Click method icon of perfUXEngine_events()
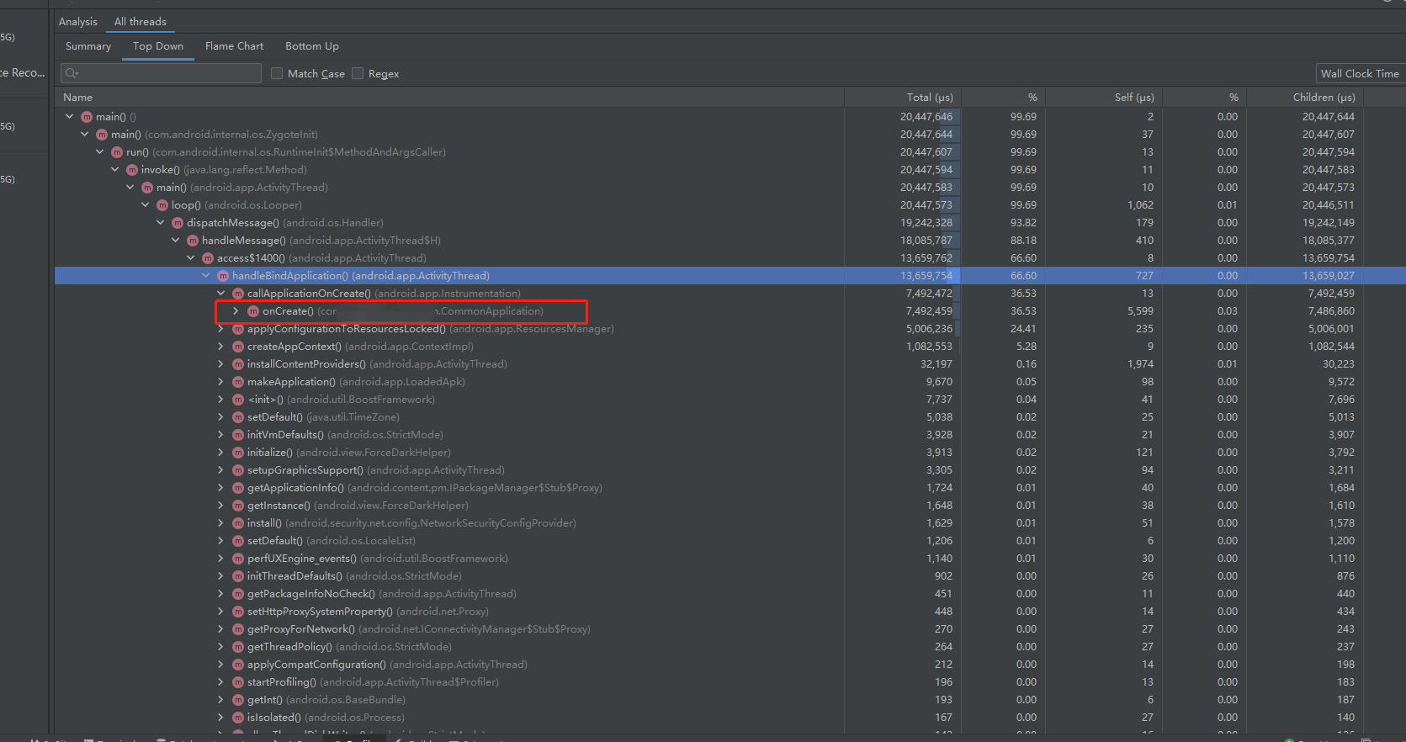Screen dimensions: 1406x742 238,559
